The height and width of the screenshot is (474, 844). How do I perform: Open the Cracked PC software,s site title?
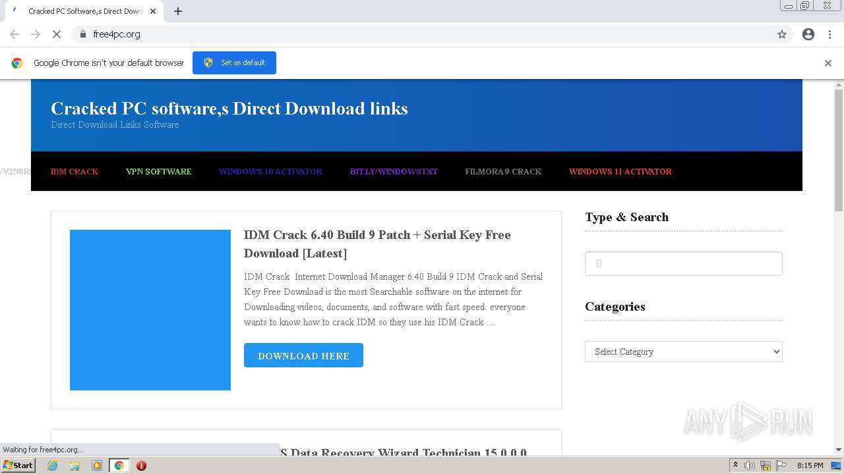pyautogui.click(x=229, y=109)
